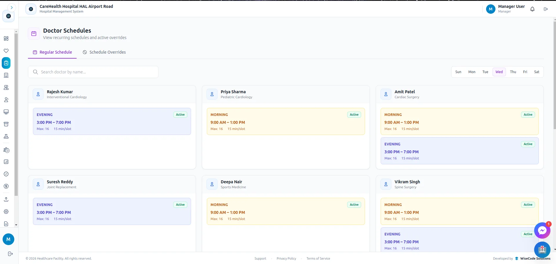The width and height of the screenshot is (556, 264).
Task: Click Vikram Singh's morning slot card
Action: 460,212
